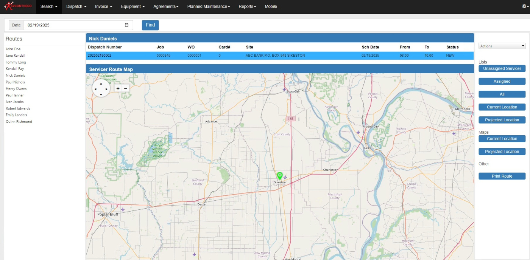530x260 pixels.
Task: Click Current Location under Maps
Action: [502, 139]
